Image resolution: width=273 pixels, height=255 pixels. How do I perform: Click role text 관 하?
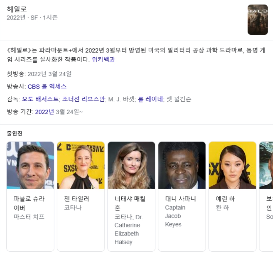222,208
